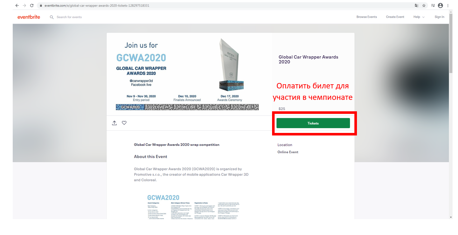
Task: Select TIMELINE tab in event banner
Action: tap(187, 107)
